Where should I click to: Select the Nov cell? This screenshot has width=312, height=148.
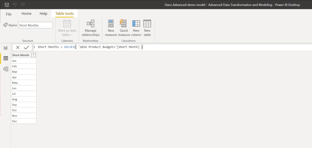click(24, 116)
